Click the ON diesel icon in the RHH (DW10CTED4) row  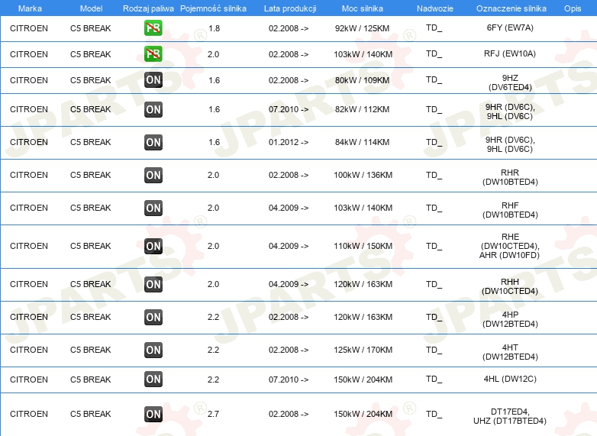153,285
